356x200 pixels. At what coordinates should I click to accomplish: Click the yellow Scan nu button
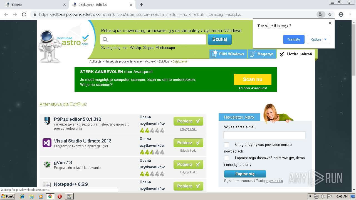click(x=253, y=79)
